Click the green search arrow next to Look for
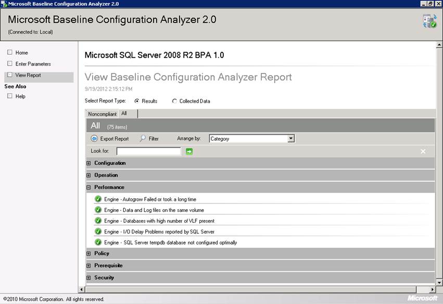The image size is (443, 304). point(188,151)
